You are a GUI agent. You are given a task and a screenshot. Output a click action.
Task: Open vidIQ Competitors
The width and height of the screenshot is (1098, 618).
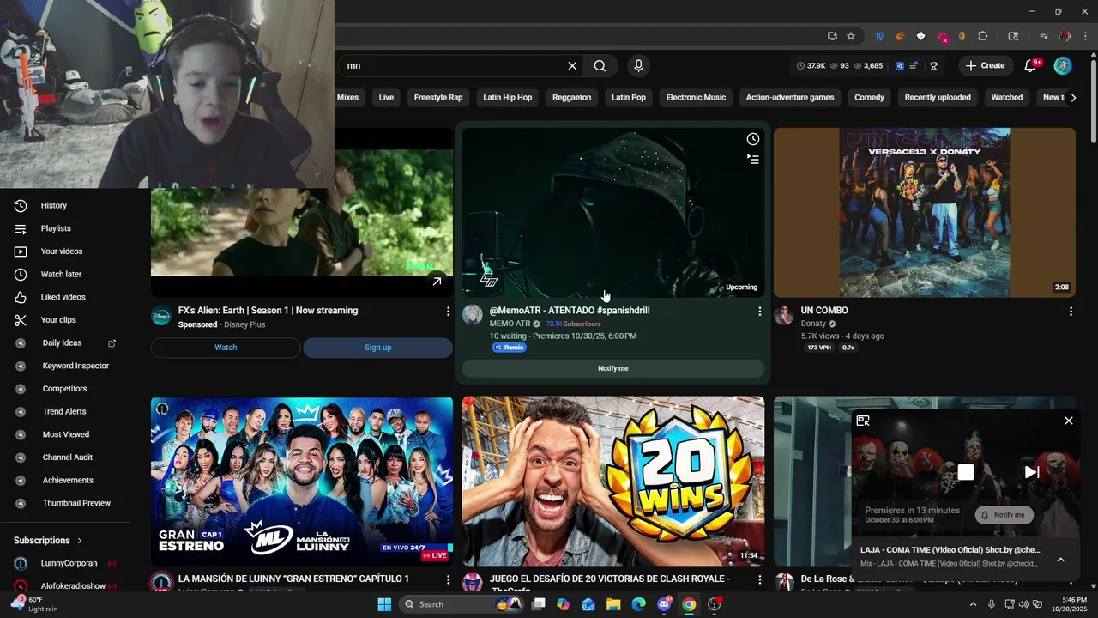point(66,389)
